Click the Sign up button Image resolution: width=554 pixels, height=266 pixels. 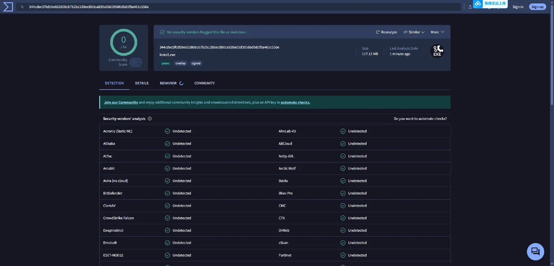tap(538, 7)
